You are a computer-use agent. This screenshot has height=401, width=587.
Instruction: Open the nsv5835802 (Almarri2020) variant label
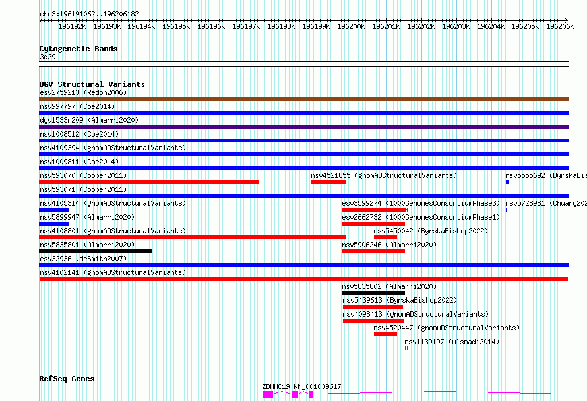click(x=389, y=286)
